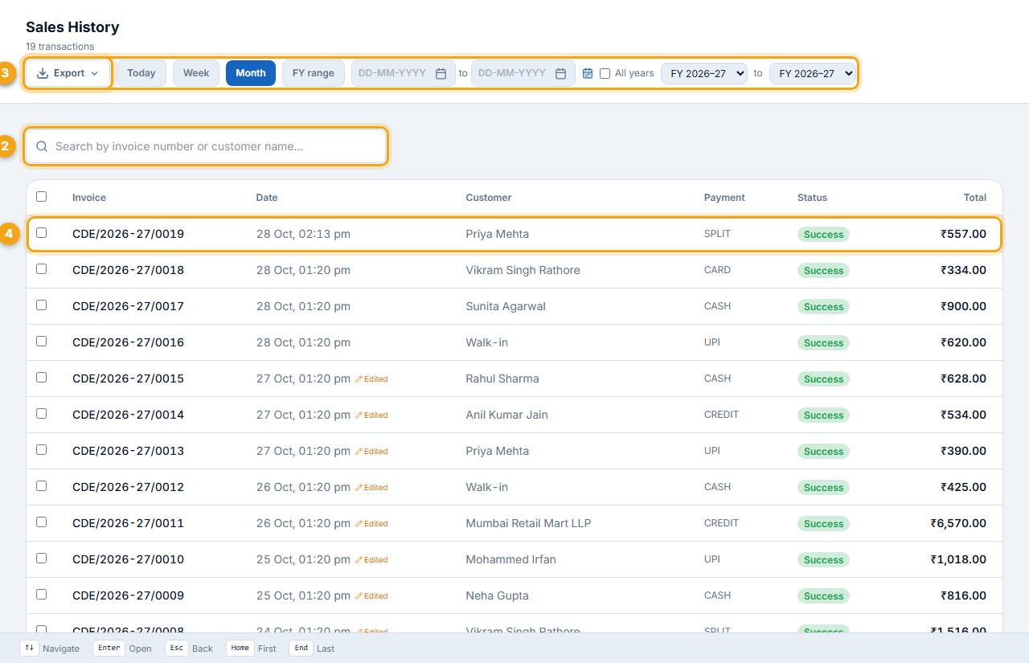Image resolution: width=1029 pixels, height=663 pixels.
Task: Click the start date DD-MM-YYYY field
Action: pos(404,73)
